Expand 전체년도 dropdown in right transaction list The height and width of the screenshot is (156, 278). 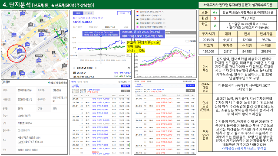[189, 81]
